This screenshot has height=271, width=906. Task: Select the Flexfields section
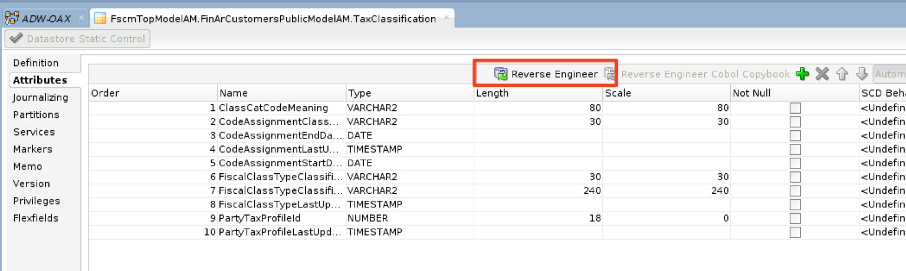click(36, 219)
